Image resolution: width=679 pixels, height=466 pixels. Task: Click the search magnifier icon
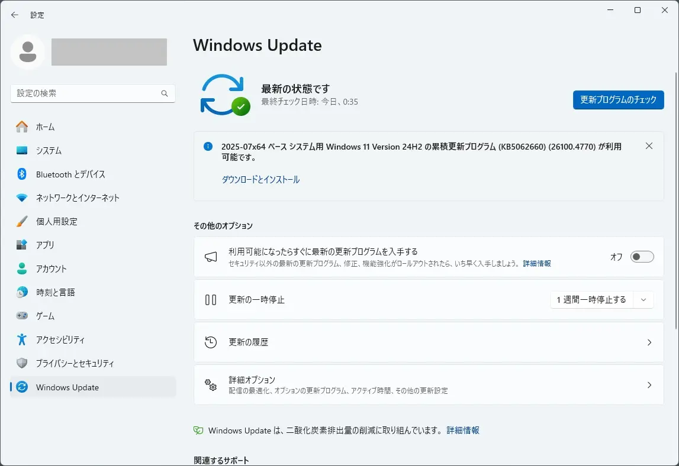point(165,93)
